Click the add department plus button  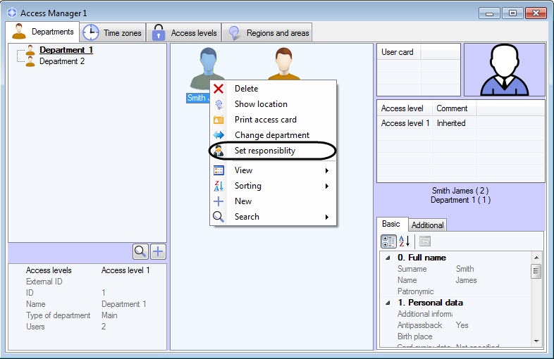coord(158,252)
